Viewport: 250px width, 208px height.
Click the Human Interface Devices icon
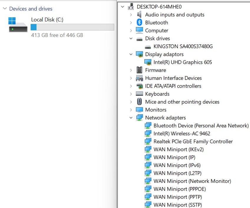tap(139, 78)
